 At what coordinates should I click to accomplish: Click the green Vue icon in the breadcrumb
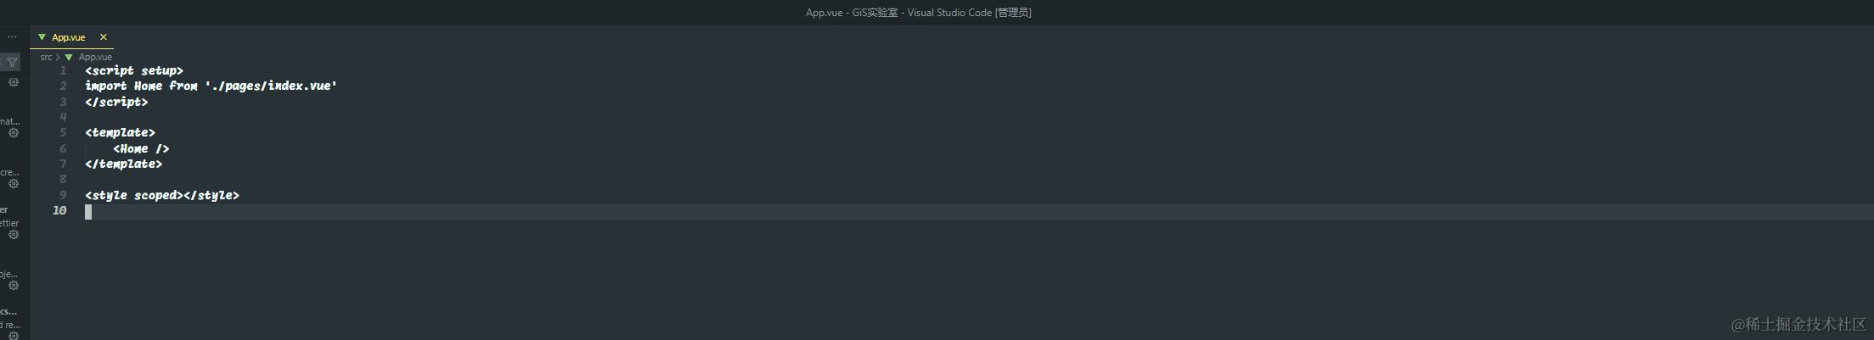click(69, 57)
